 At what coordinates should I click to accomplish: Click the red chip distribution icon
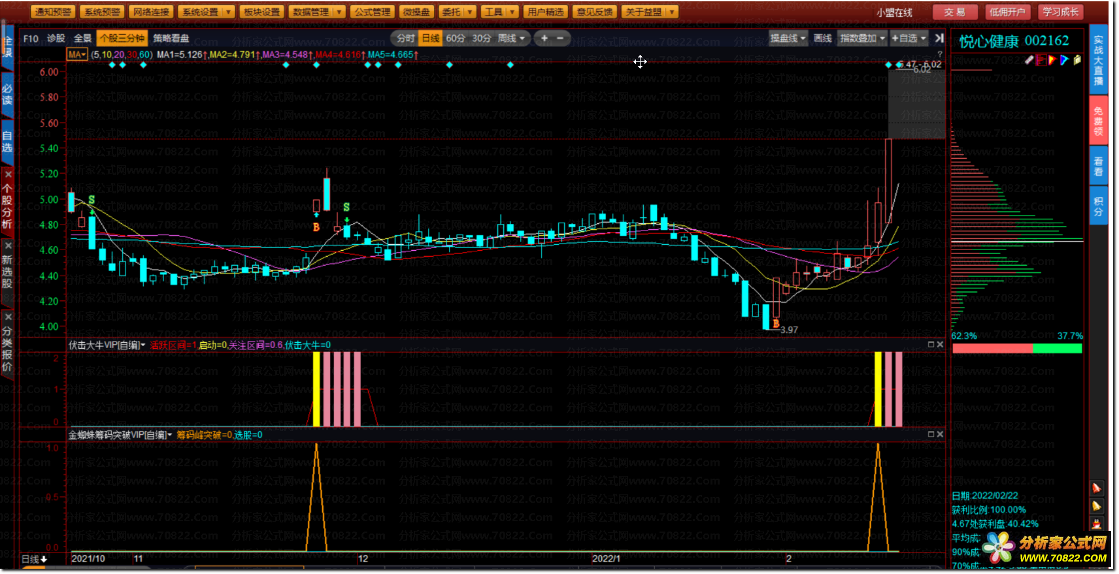pos(1041,60)
